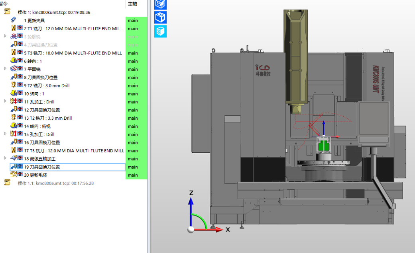The height and width of the screenshot is (253, 415).
Task: Click green main cell for 6 转向 row
Action: (136, 61)
